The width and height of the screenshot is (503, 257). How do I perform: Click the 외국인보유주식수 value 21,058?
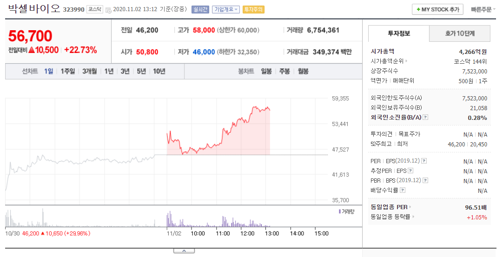[x=479, y=108]
